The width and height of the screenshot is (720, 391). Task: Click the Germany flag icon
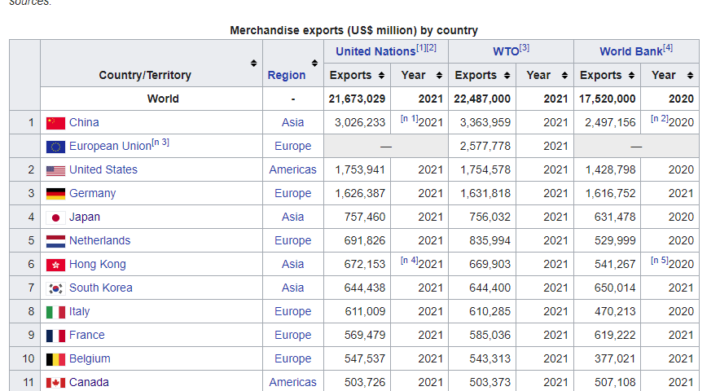pos(55,194)
